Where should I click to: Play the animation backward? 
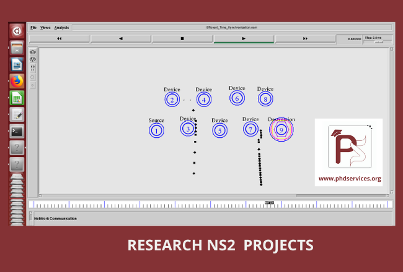coord(120,38)
